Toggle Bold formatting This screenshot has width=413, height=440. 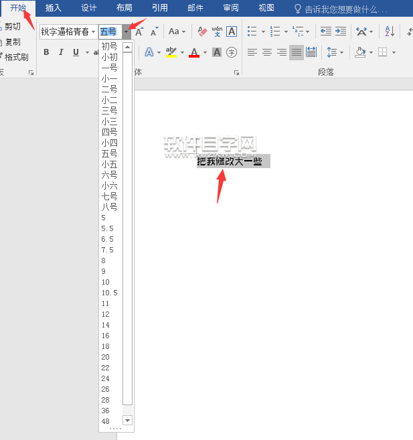tap(47, 52)
